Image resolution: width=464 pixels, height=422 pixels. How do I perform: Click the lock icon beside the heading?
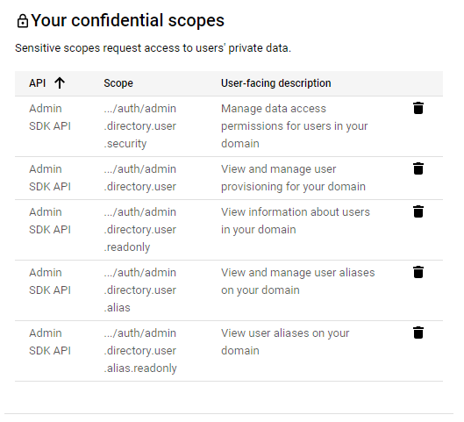[x=23, y=21]
